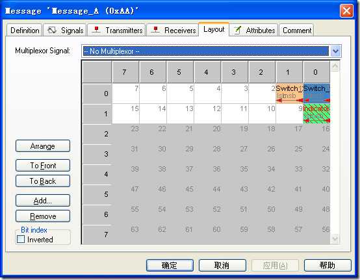Click bit cell 3 in byte 0
The image size is (360, 280).
235,94
